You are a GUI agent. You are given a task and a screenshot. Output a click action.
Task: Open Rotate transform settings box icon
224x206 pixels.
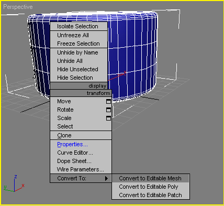point(108,110)
